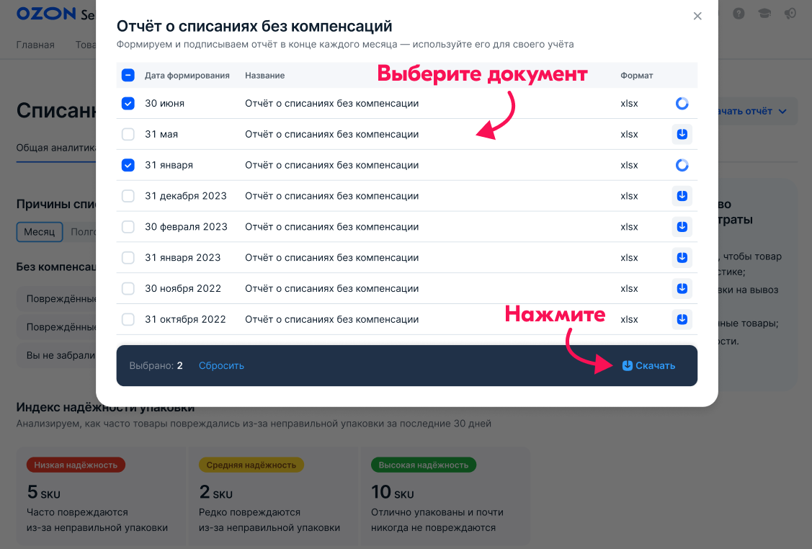812x549 pixels.
Task: Download the 31 октября 2022 report file
Action: [x=682, y=319]
